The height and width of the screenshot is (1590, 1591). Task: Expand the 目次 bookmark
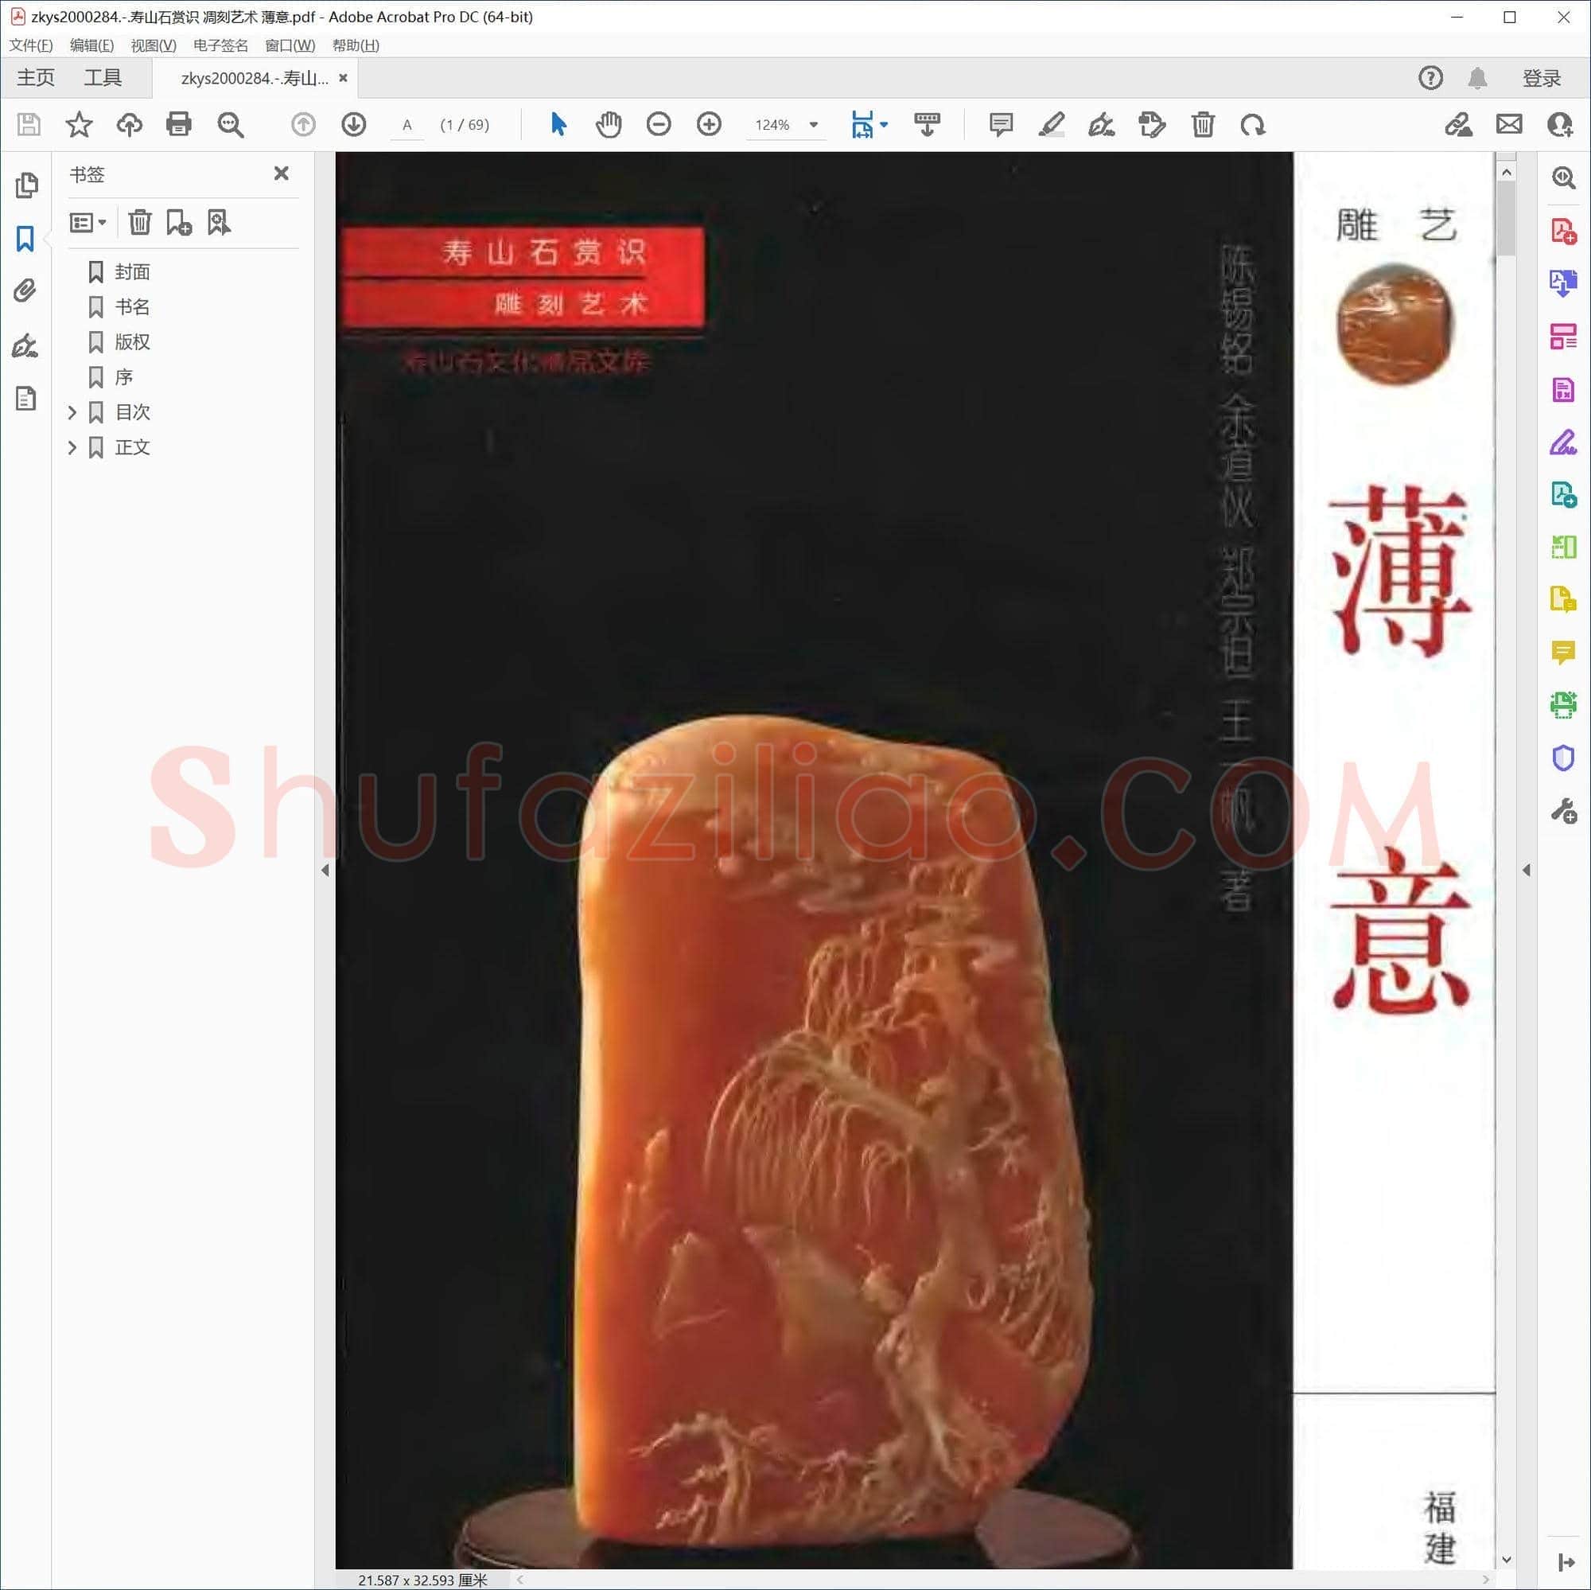coord(72,412)
